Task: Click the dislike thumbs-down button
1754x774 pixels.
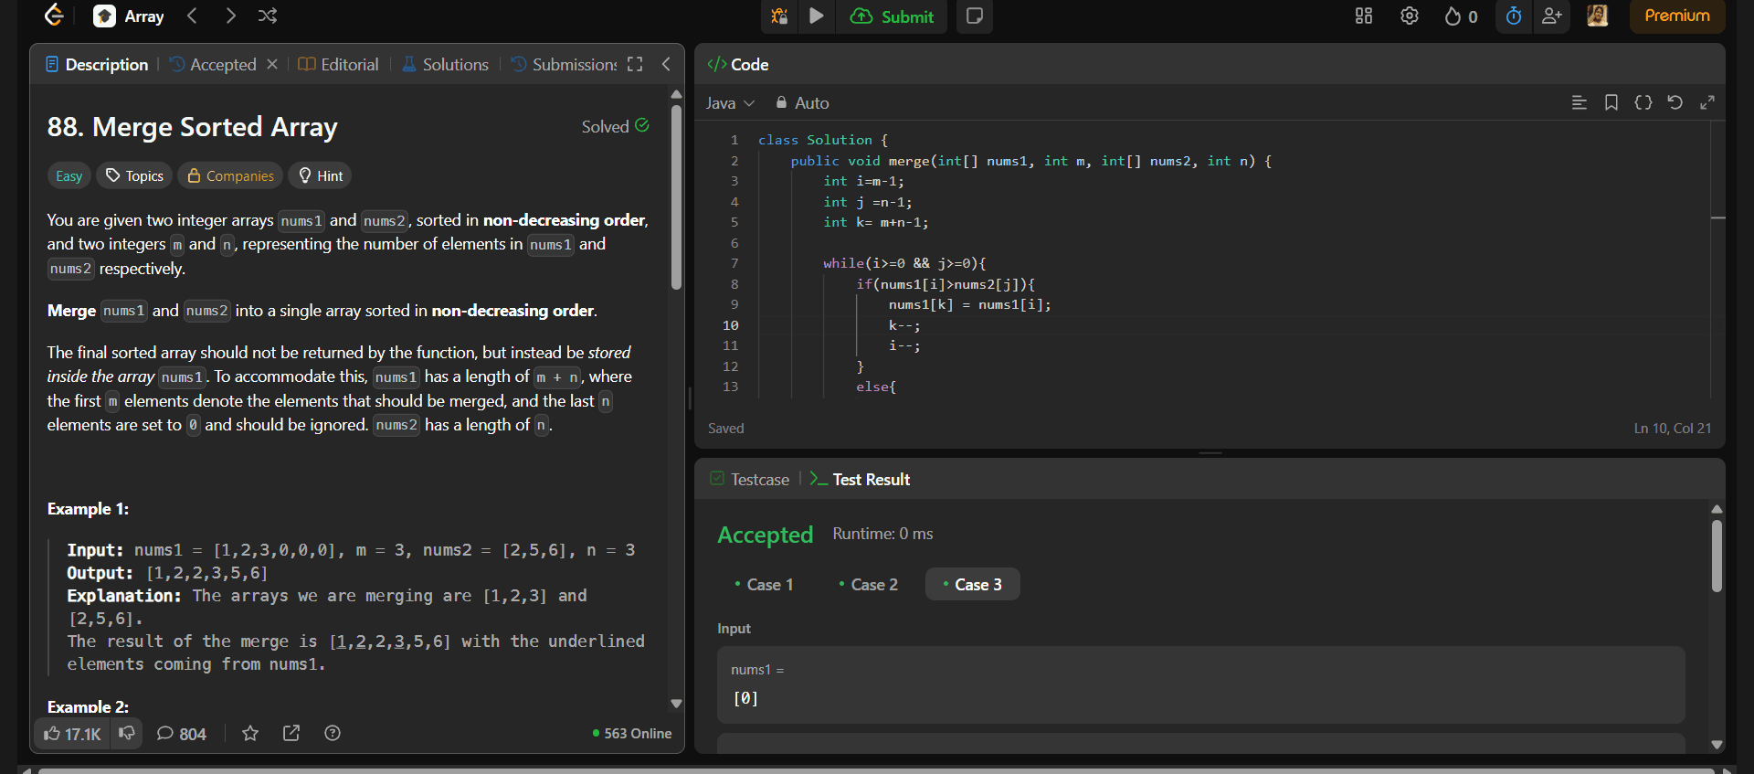Action: pyautogui.click(x=127, y=733)
